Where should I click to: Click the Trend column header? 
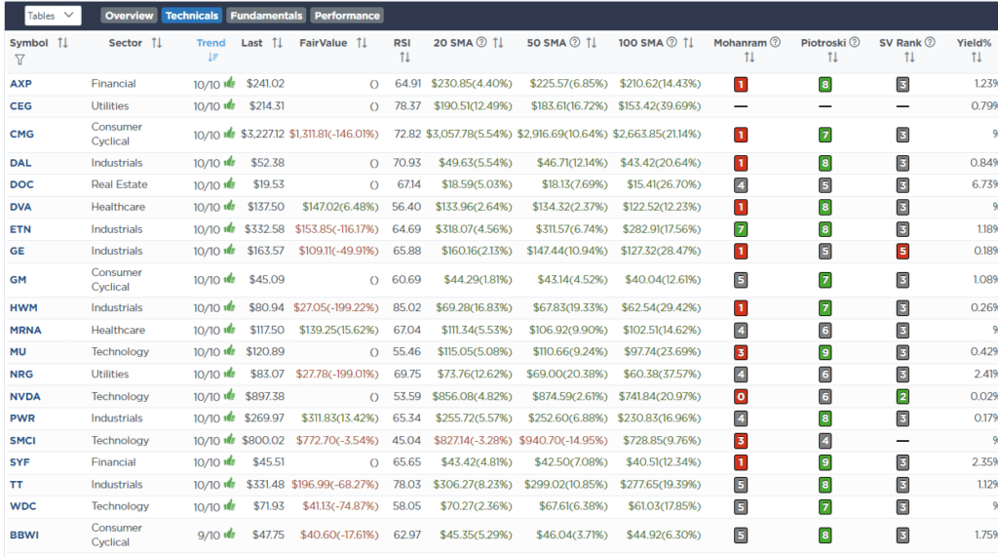[x=211, y=43]
